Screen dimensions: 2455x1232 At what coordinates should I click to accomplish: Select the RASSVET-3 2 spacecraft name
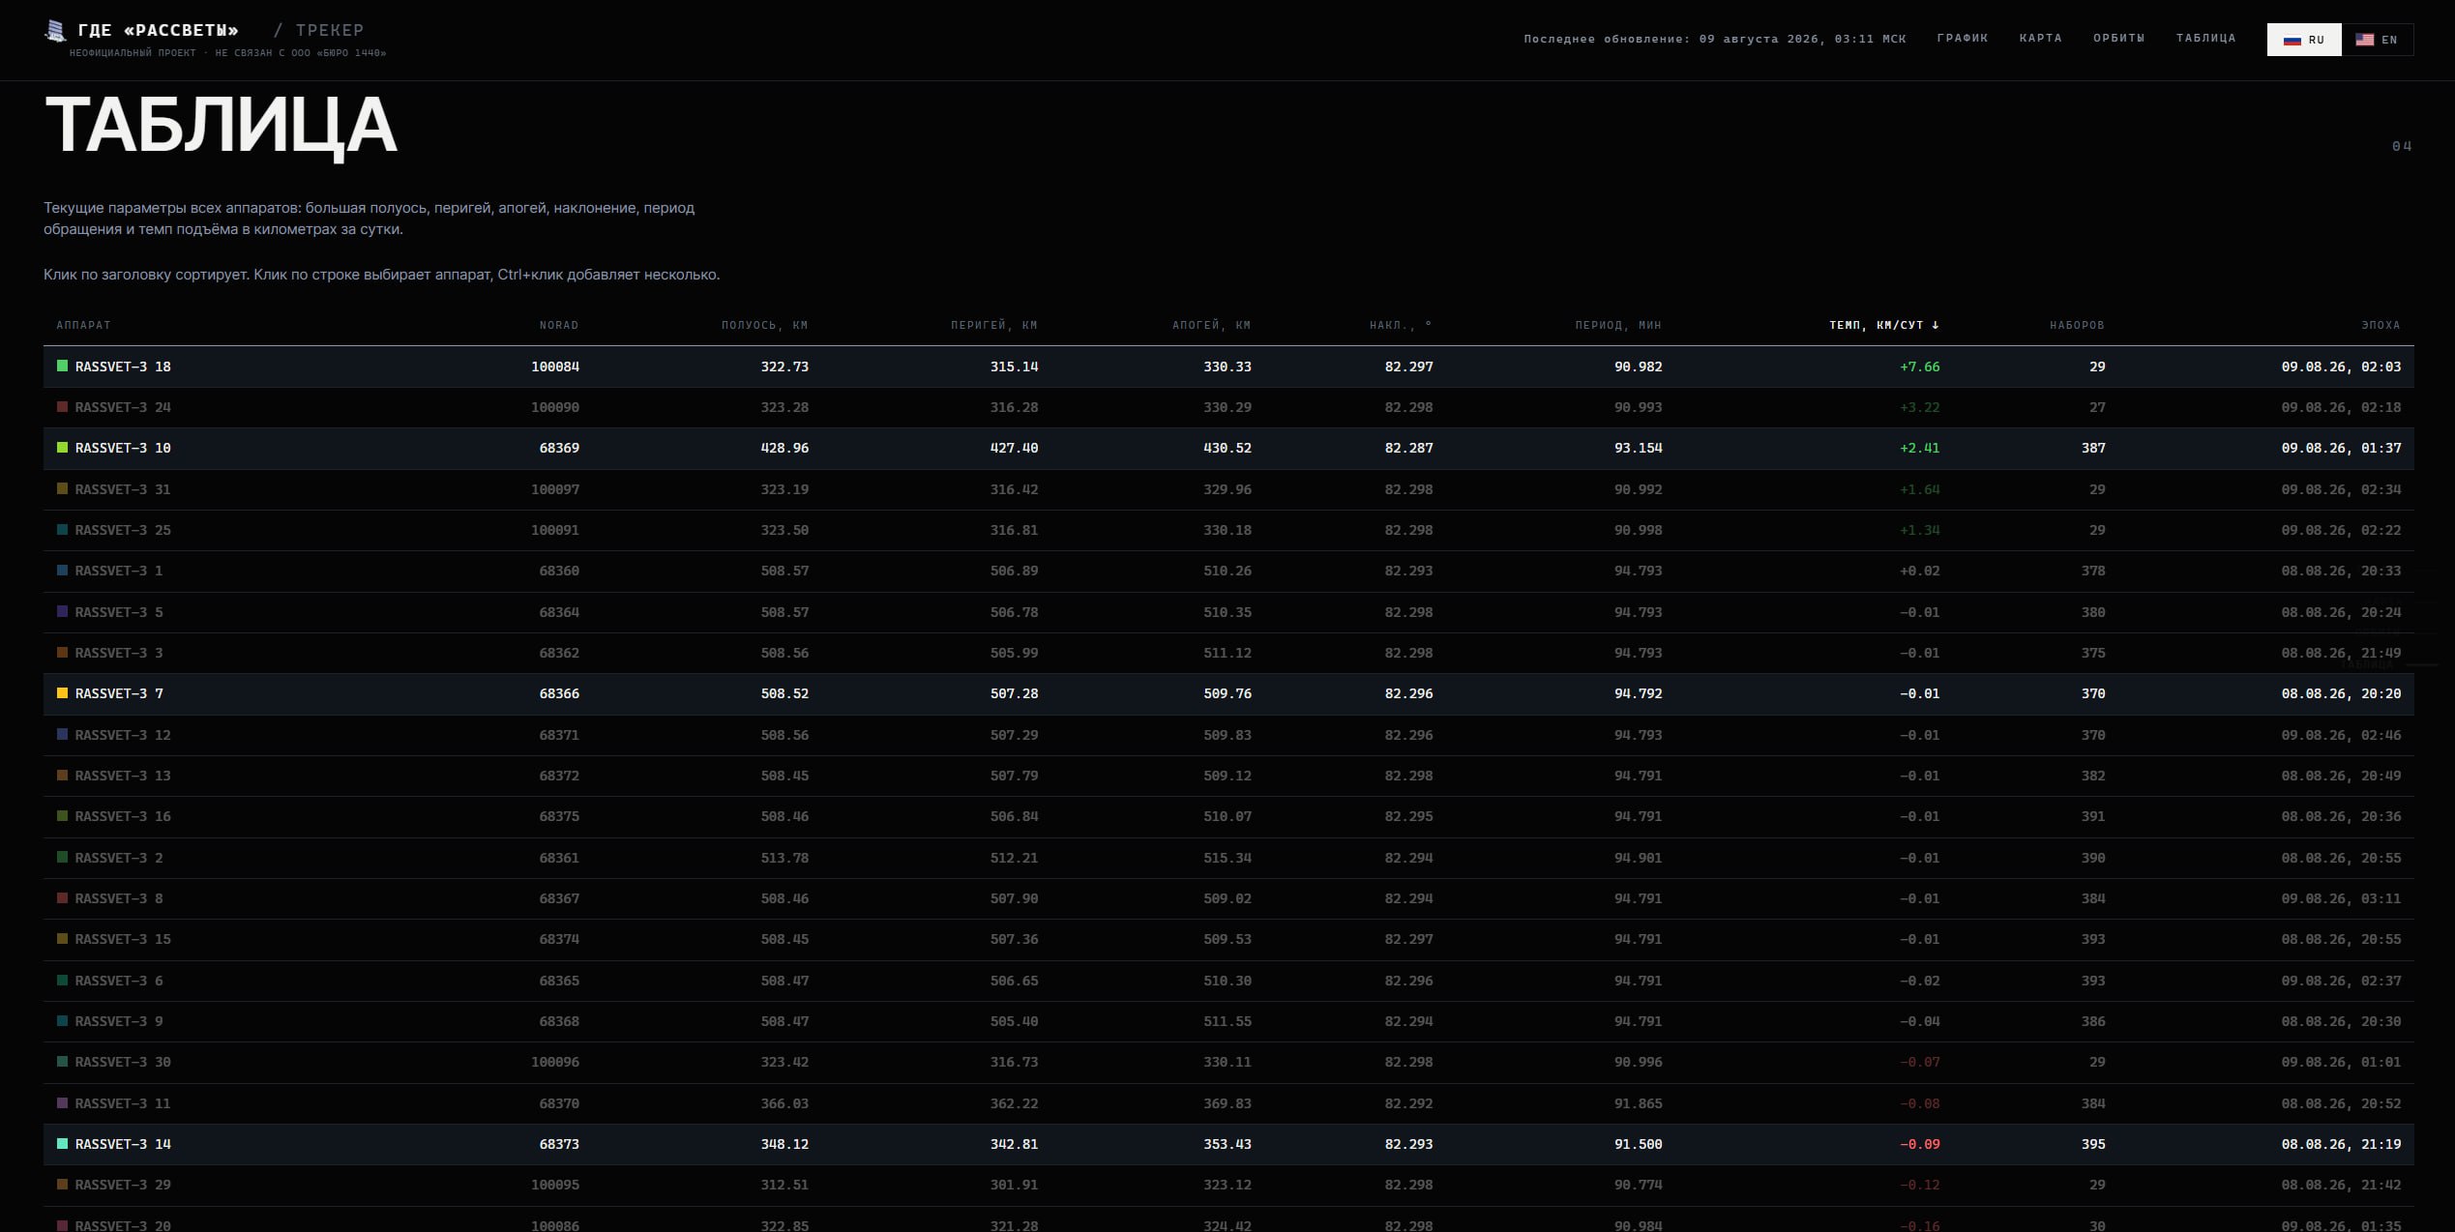coord(119,858)
